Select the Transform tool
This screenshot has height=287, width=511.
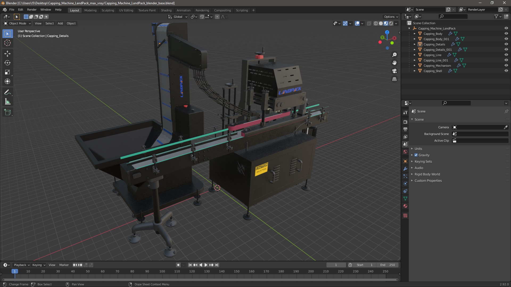click(7, 82)
